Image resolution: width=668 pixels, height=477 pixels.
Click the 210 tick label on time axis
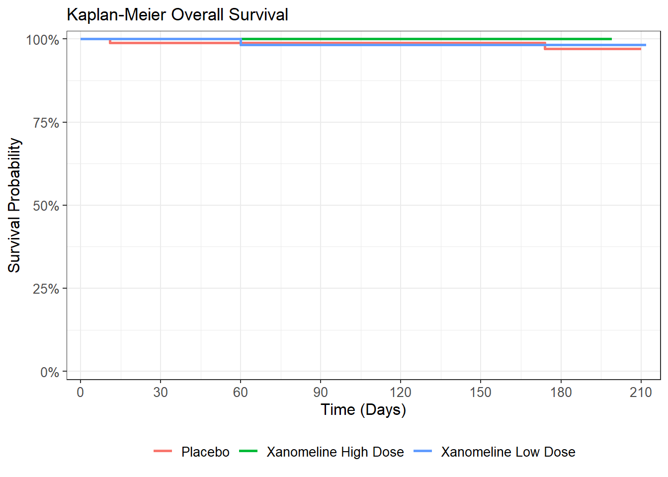click(641, 393)
